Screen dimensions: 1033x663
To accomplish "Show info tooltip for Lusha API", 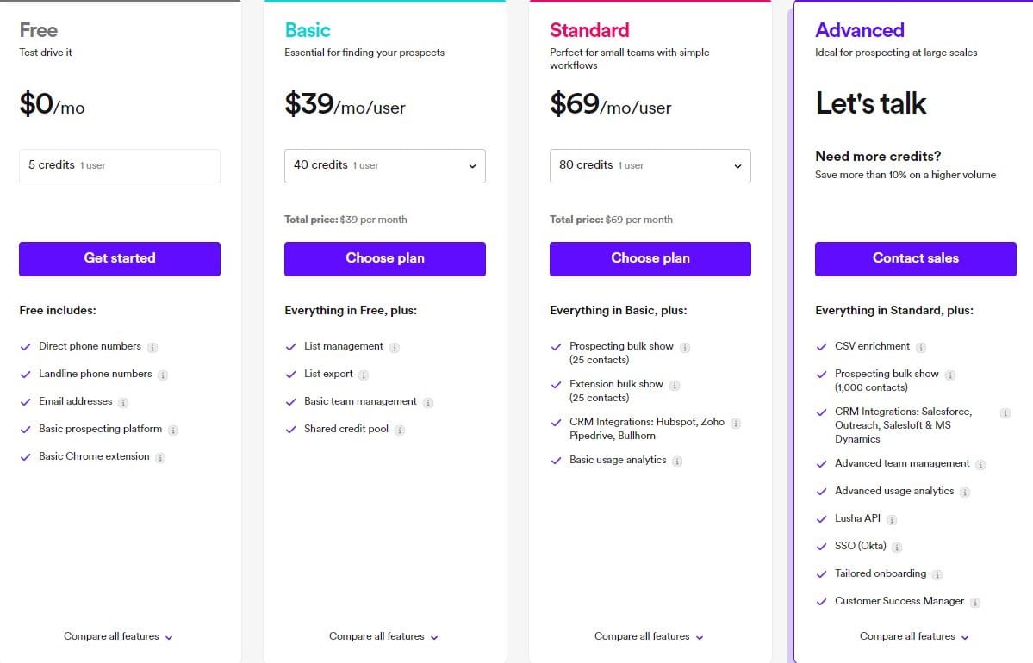I will tap(892, 519).
